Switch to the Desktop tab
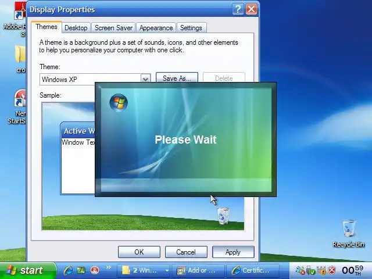This screenshot has width=372, height=279. pyautogui.click(x=76, y=28)
